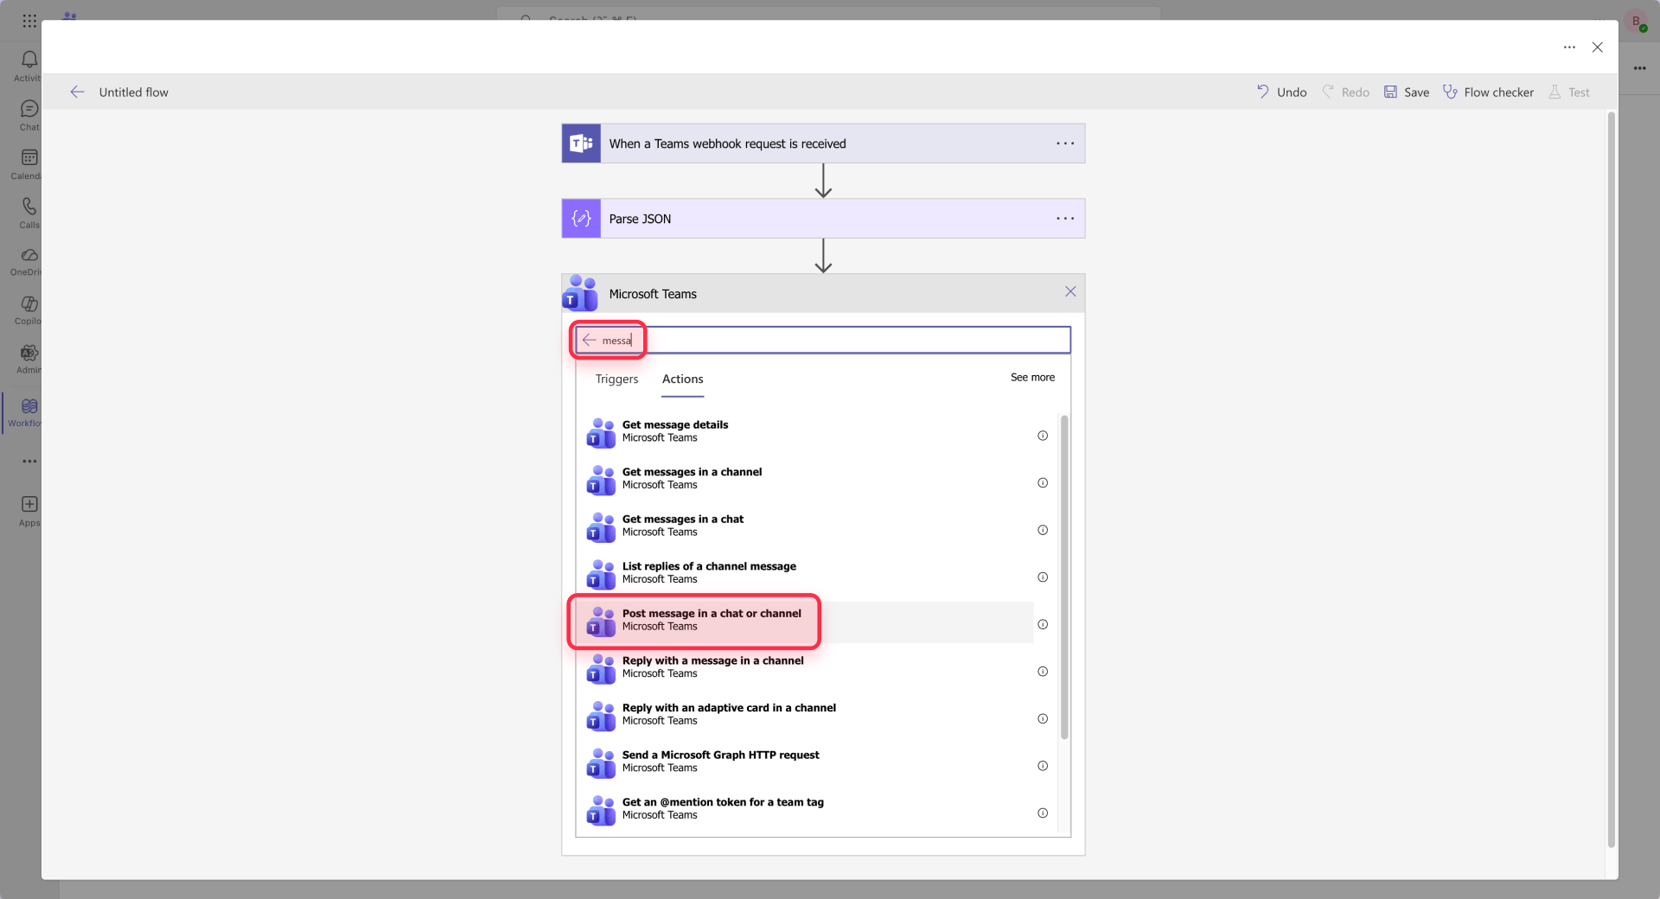Close the Microsoft Teams action picker
Screen dimensions: 1660x899
coord(1070,291)
